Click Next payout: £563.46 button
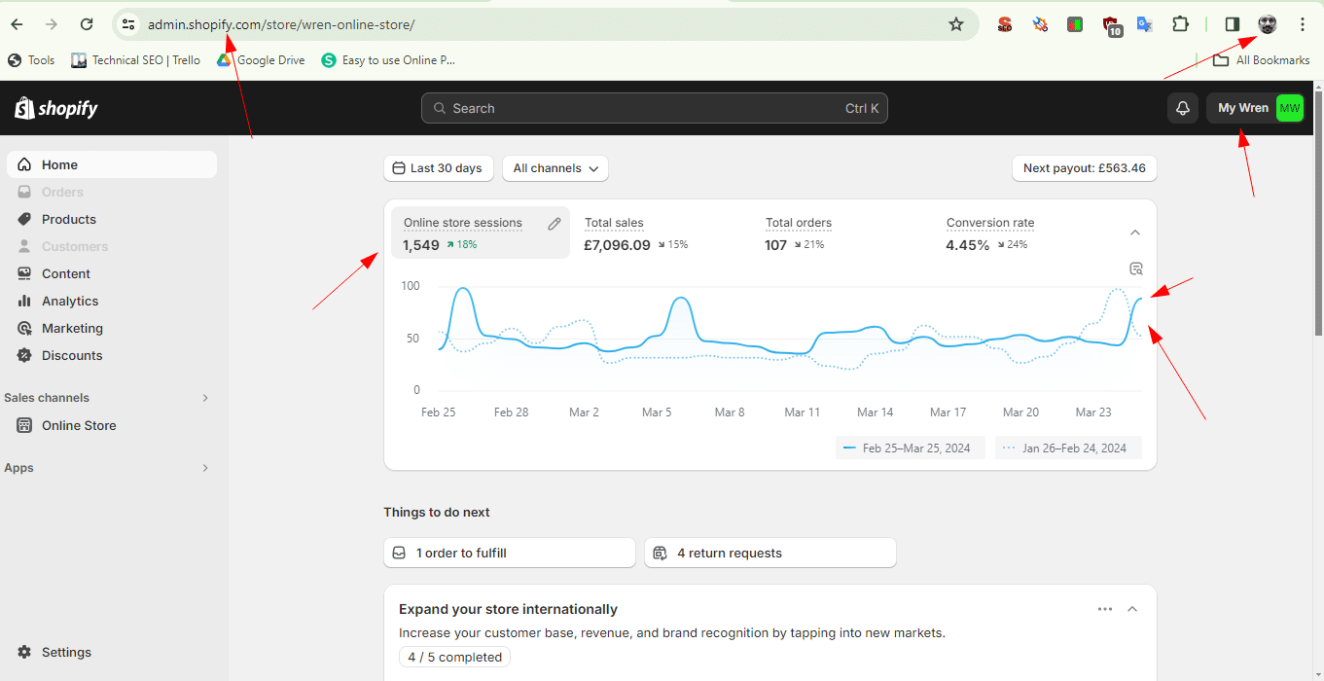This screenshot has width=1324, height=681. (1085, 168)
